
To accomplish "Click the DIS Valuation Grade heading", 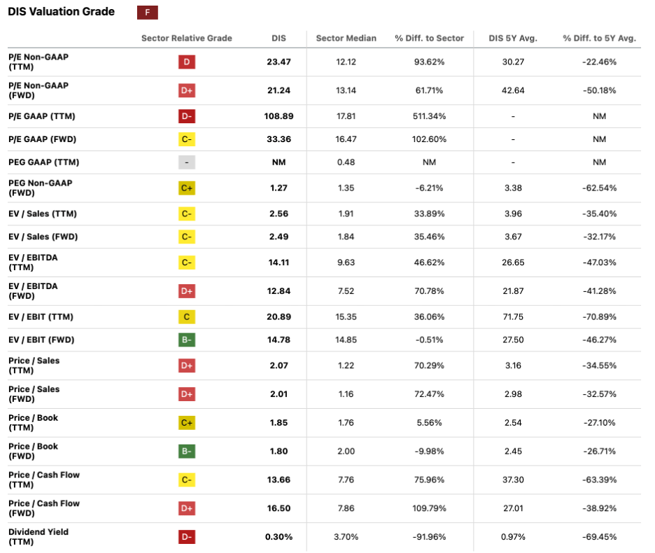I will [61, 12].
